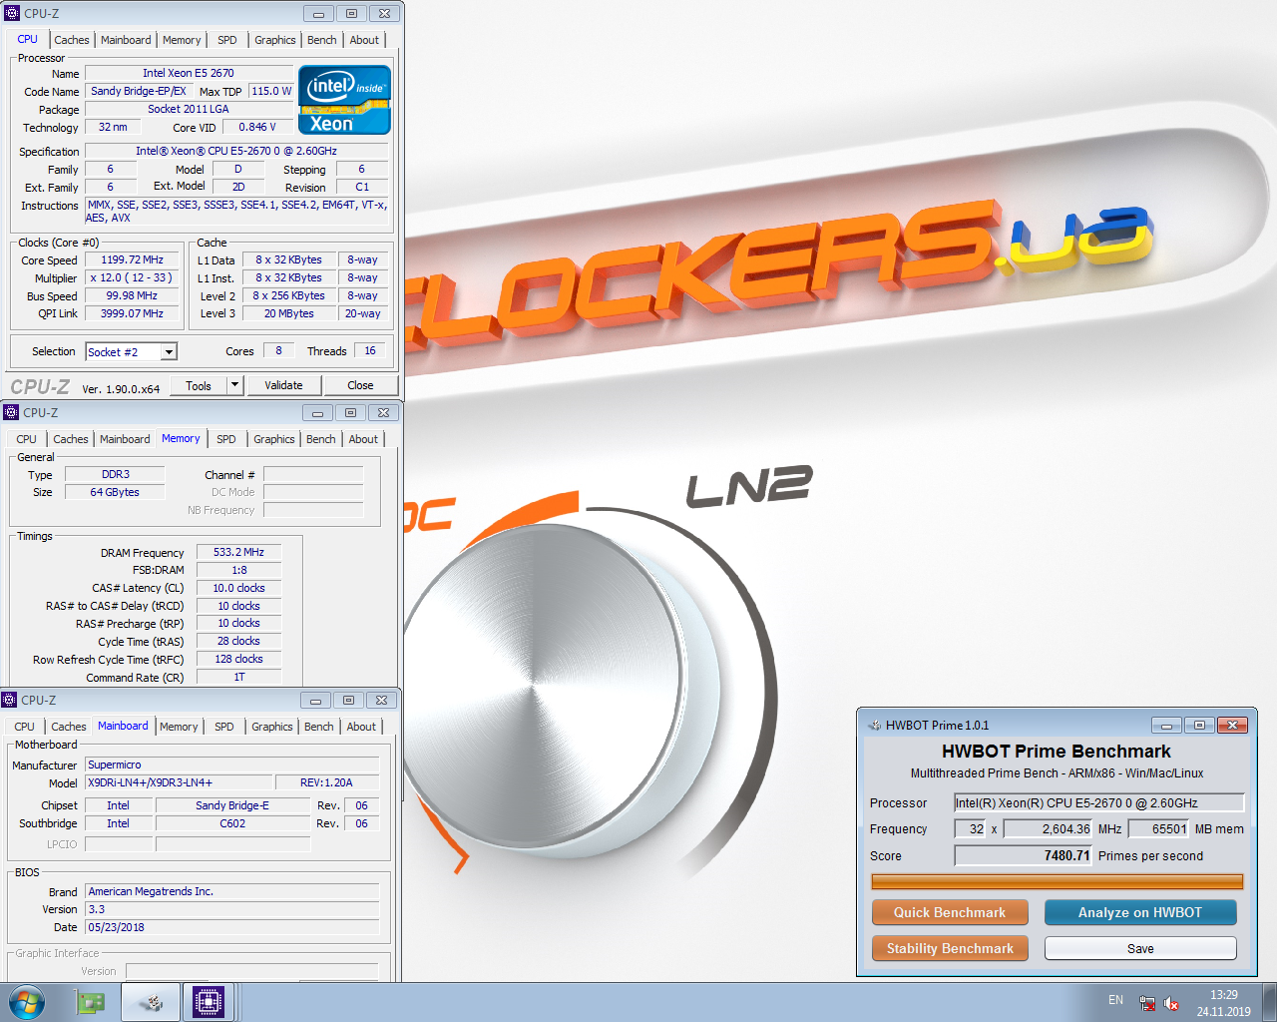Image resolution: width=1277 pixels, height=1022 pixels.
Task: Click the Intel Xeon inside logo
Action: [344, 100]
